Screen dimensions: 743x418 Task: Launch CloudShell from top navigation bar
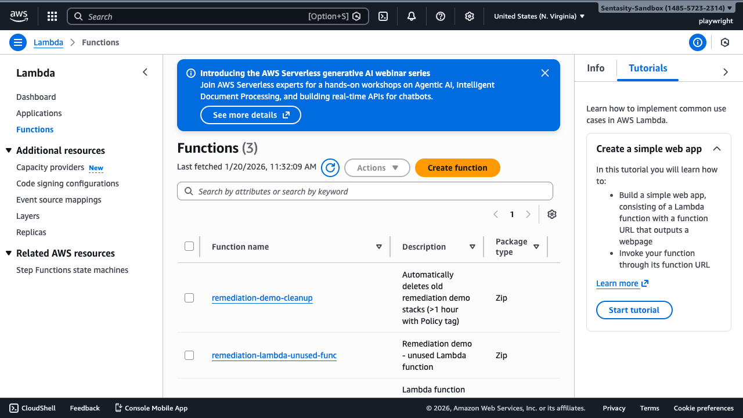tap(383, 16)
